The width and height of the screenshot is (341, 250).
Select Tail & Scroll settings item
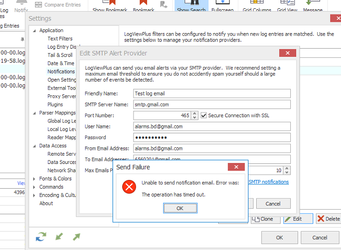[60, 55]
